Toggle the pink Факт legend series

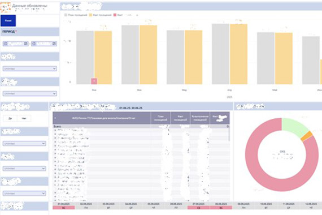(x=118, y=15)
